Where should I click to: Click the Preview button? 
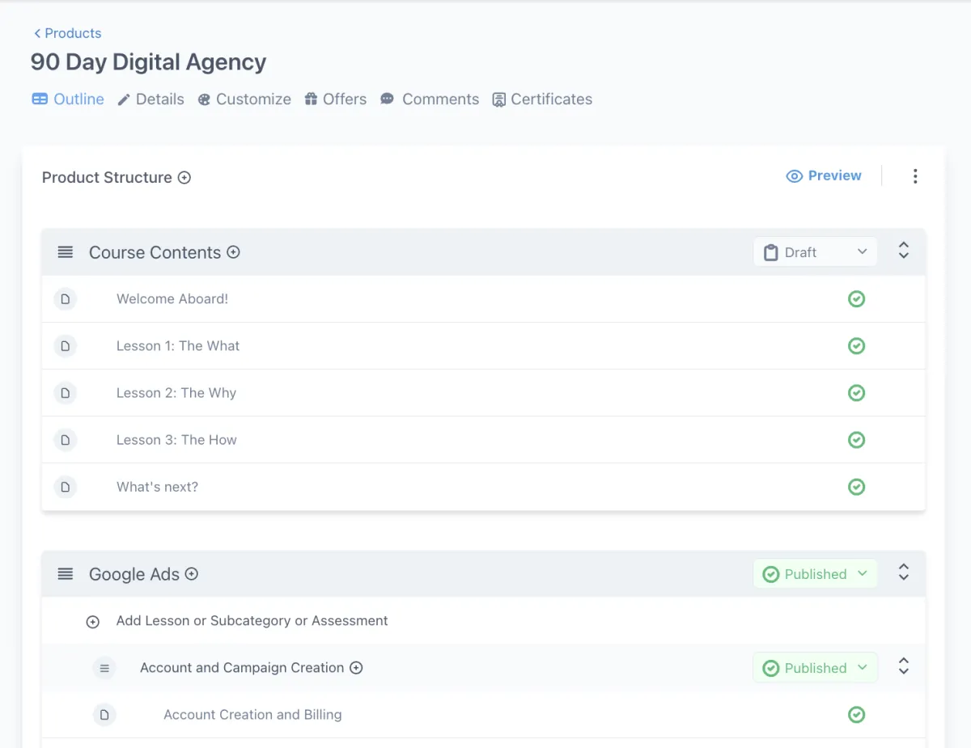[824, 176]
